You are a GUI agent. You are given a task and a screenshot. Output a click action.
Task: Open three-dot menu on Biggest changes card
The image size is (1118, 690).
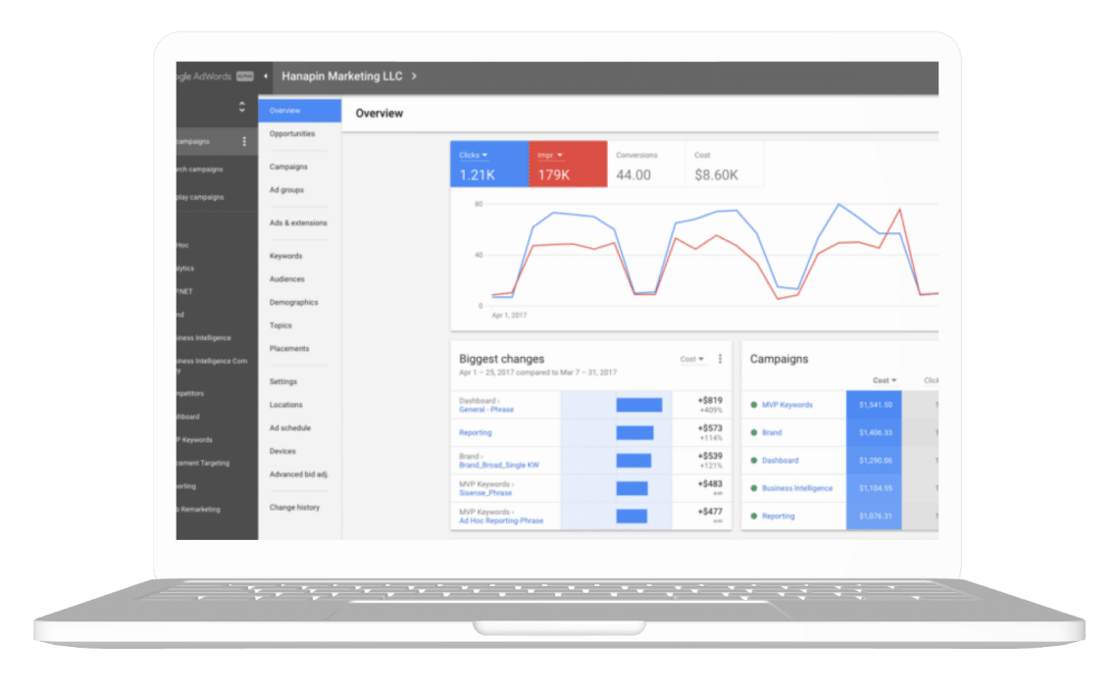720,359
